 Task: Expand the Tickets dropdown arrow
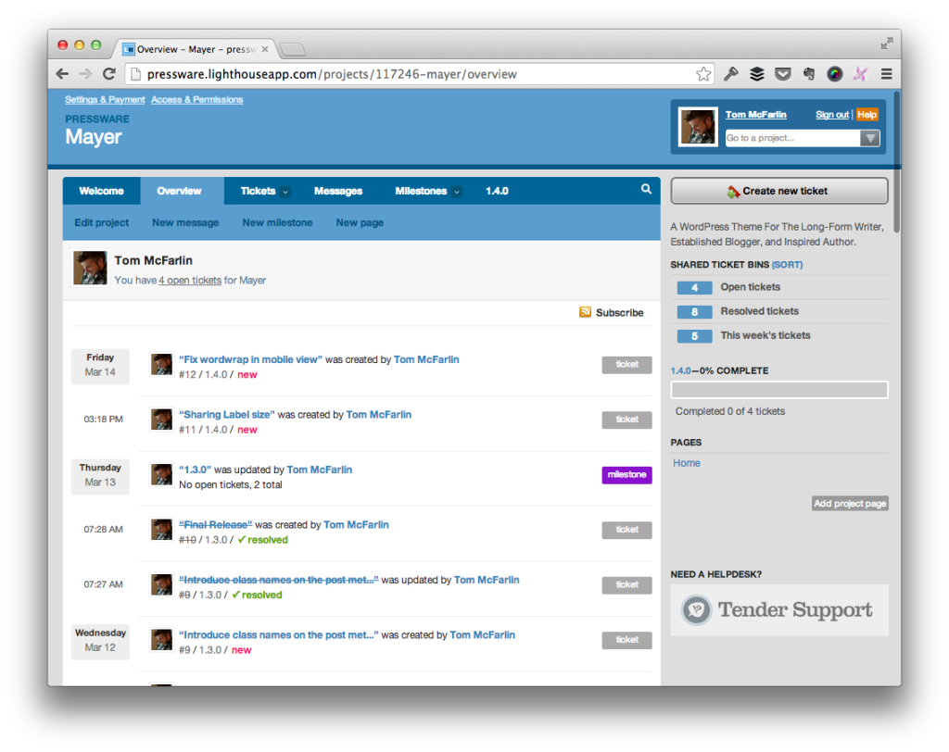[x=285, y=192]
